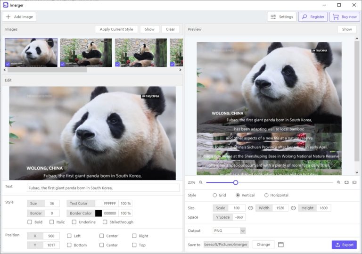
Task: Open the output folder via the folder icon
Action: [281, 245]
